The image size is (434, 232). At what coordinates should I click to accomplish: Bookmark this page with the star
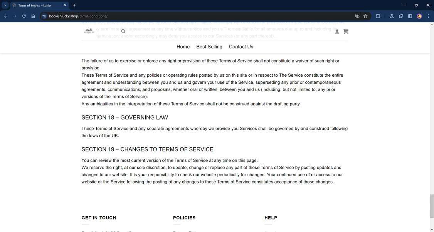pos(365,16)
